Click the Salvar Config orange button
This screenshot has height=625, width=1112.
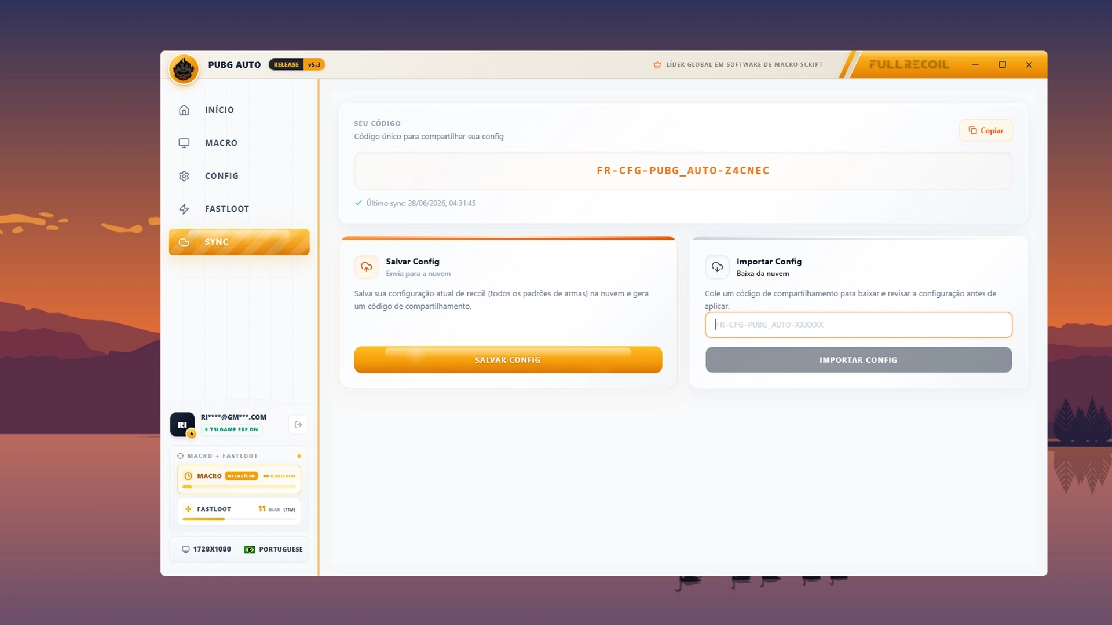point(508,360)
